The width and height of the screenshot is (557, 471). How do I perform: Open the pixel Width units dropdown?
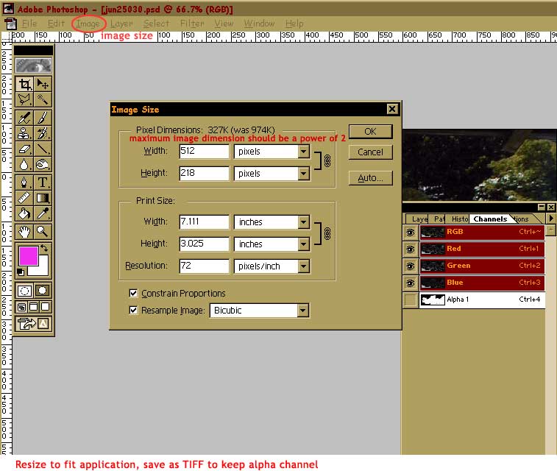pyautogui.click(x=303, y=152)
